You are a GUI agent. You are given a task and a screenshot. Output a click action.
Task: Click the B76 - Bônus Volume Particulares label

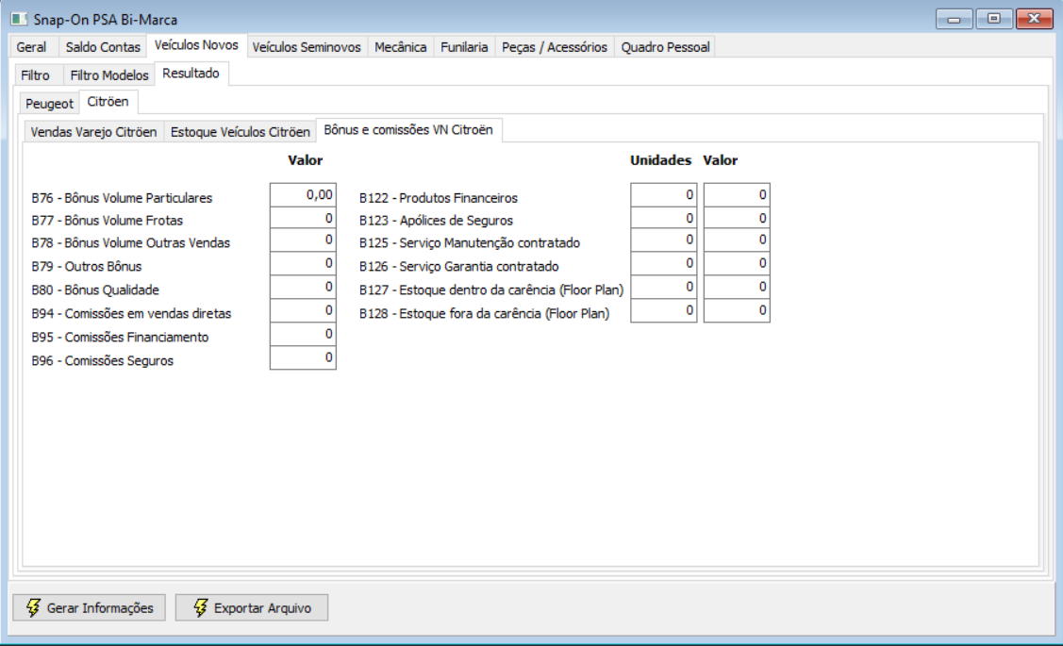point(122,198)
